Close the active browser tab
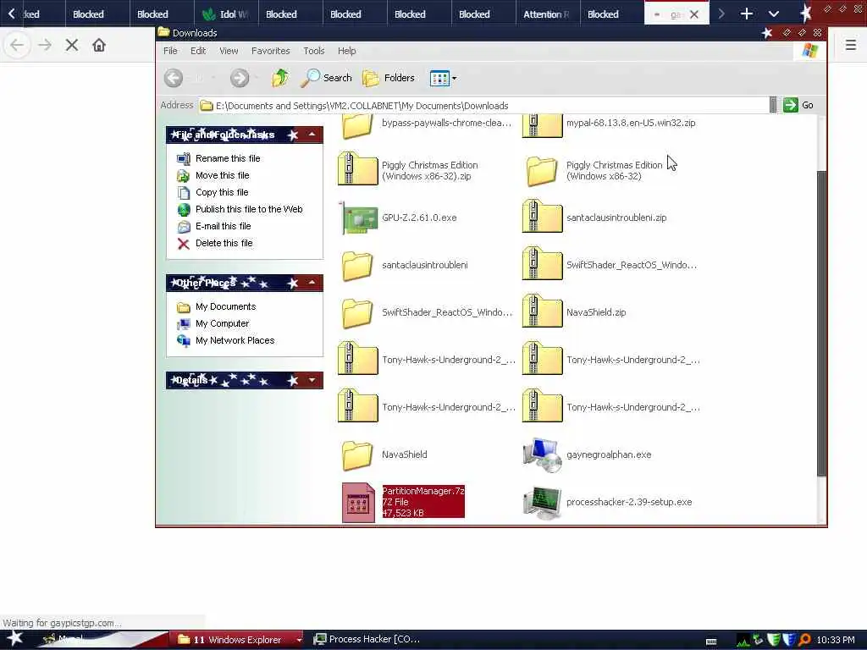Image resolution: width=867 pixels, height=650 pixels. point(694,14)
